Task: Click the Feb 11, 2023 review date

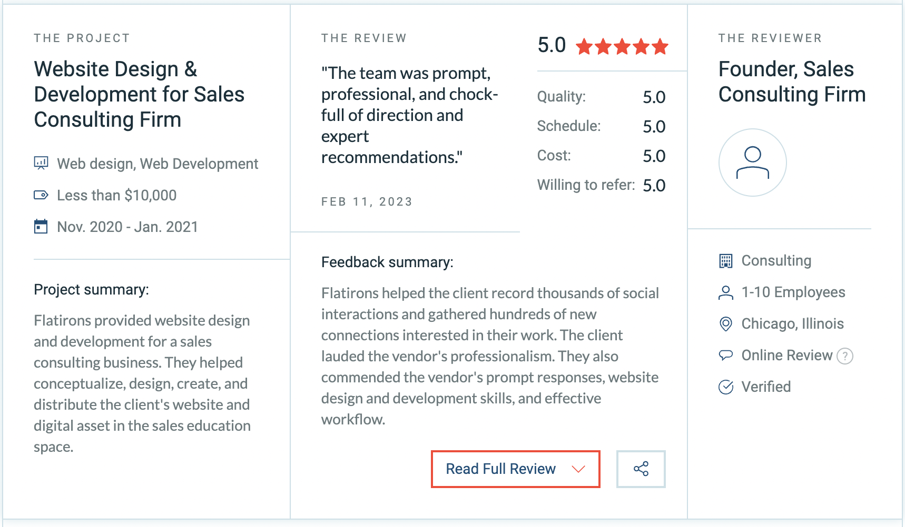Action: point(367,202)
